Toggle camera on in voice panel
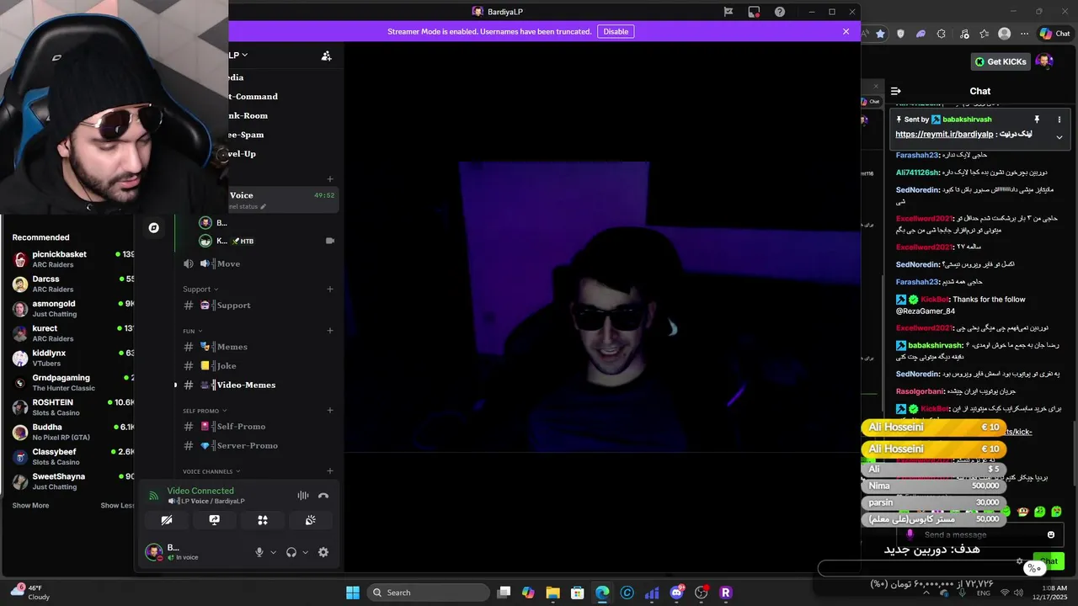Image resolution: width=1078 pixels, height=606 pixels. [167, 520]
